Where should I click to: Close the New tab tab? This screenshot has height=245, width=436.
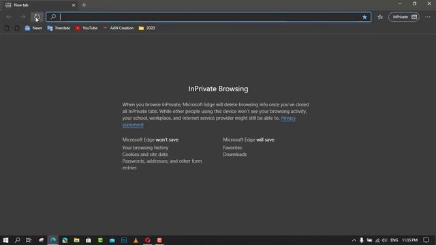tap(74, 5)
